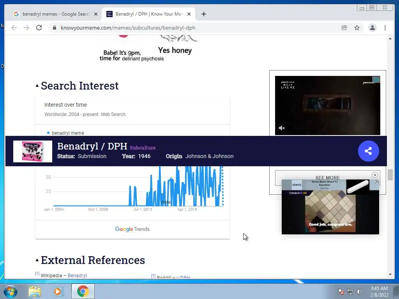Click the vertical scrollbar thumb
Screen dimensions: 399x299
coord(390,175)
